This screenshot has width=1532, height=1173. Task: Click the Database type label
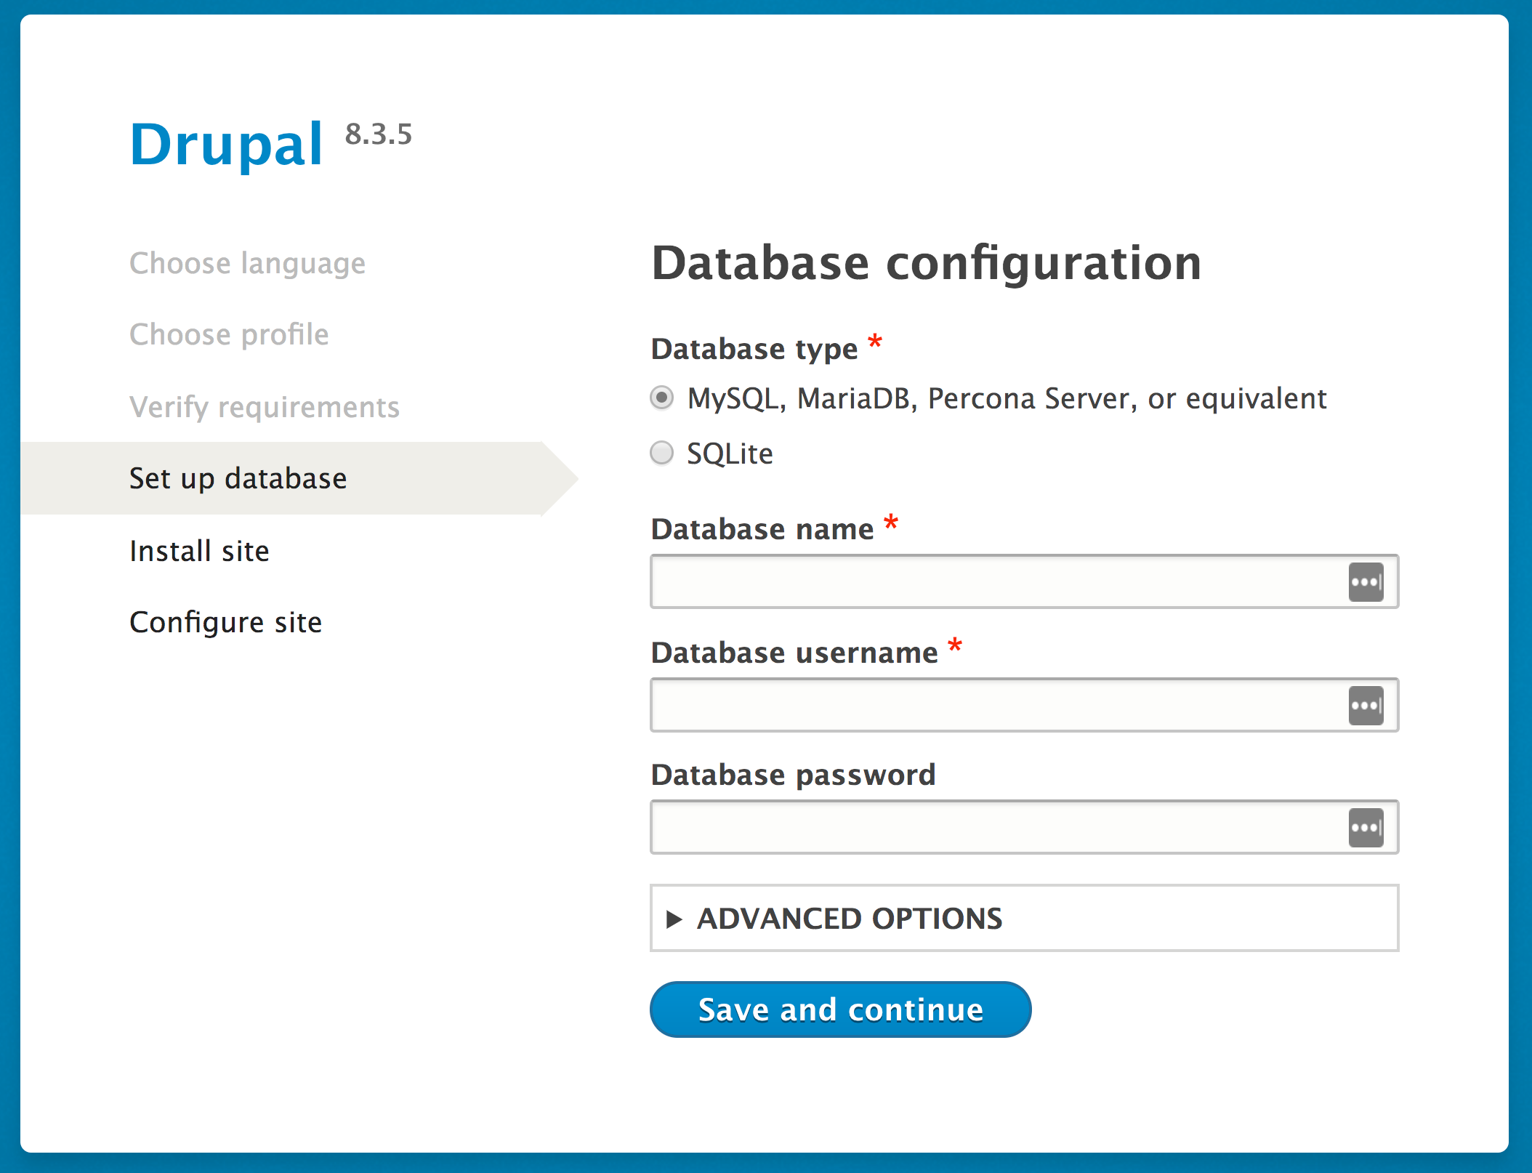(755, 349)
